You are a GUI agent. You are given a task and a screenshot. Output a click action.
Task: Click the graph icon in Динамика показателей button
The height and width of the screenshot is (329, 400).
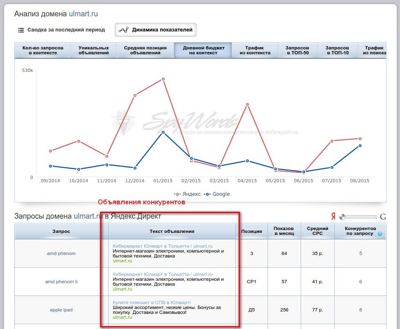pyautogui.click(x=124, y=30)
